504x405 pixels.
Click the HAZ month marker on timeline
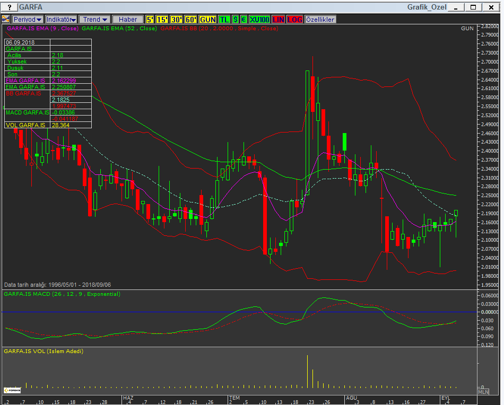pos(128,398)
